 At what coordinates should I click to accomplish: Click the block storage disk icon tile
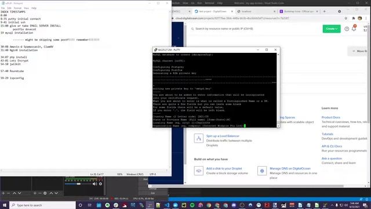point(198,171)
